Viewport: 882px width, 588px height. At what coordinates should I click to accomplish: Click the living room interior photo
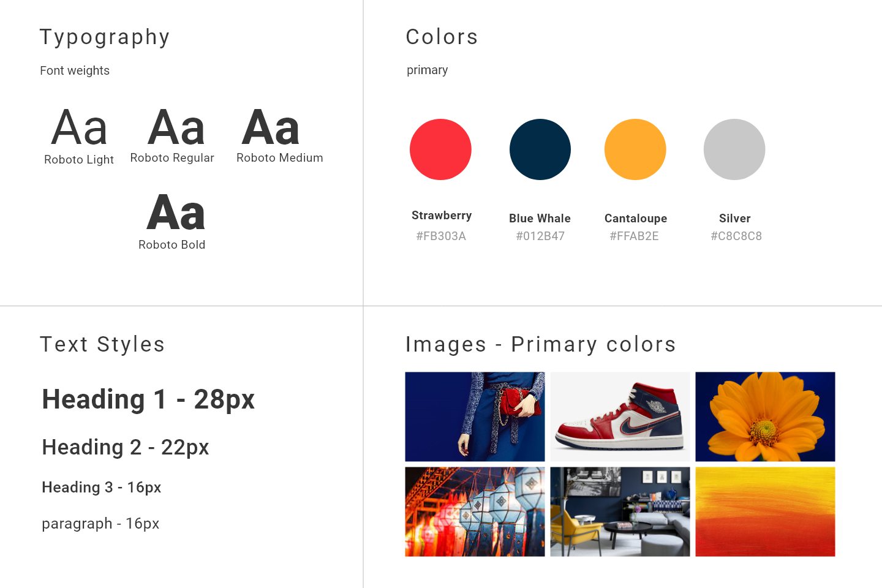pos(620,511)
